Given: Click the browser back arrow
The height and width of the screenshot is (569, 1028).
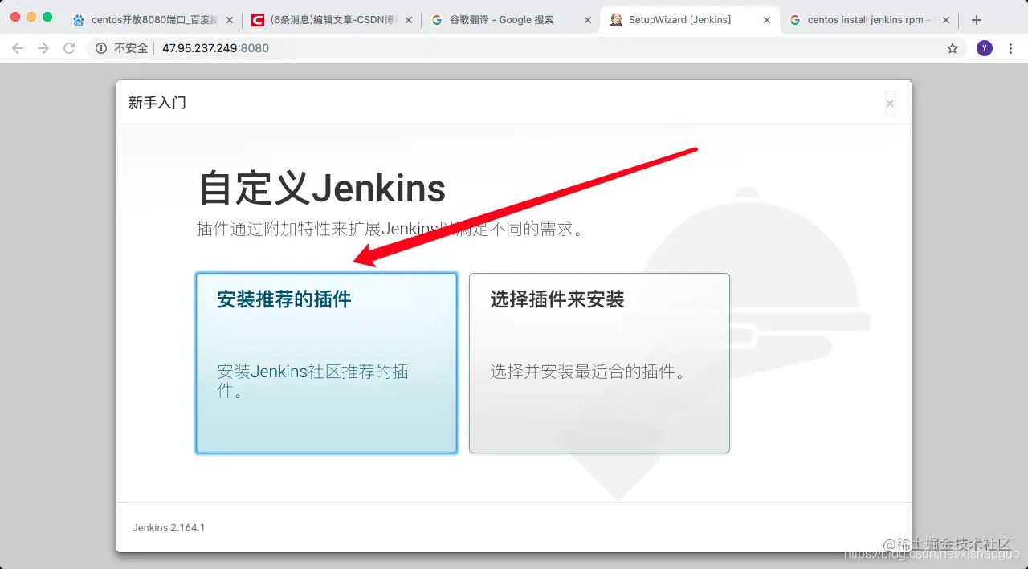Looking at the screenshot, I should click(x=18, y=48).
